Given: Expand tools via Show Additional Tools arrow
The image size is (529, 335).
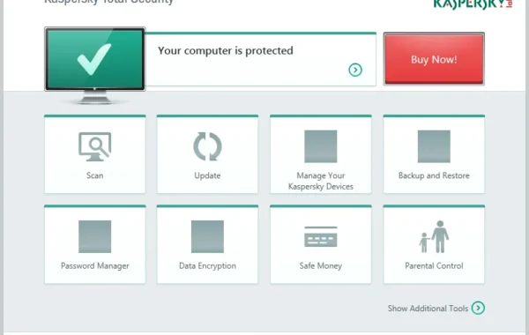Looking at the screenshot, I should tap(478, 308).
